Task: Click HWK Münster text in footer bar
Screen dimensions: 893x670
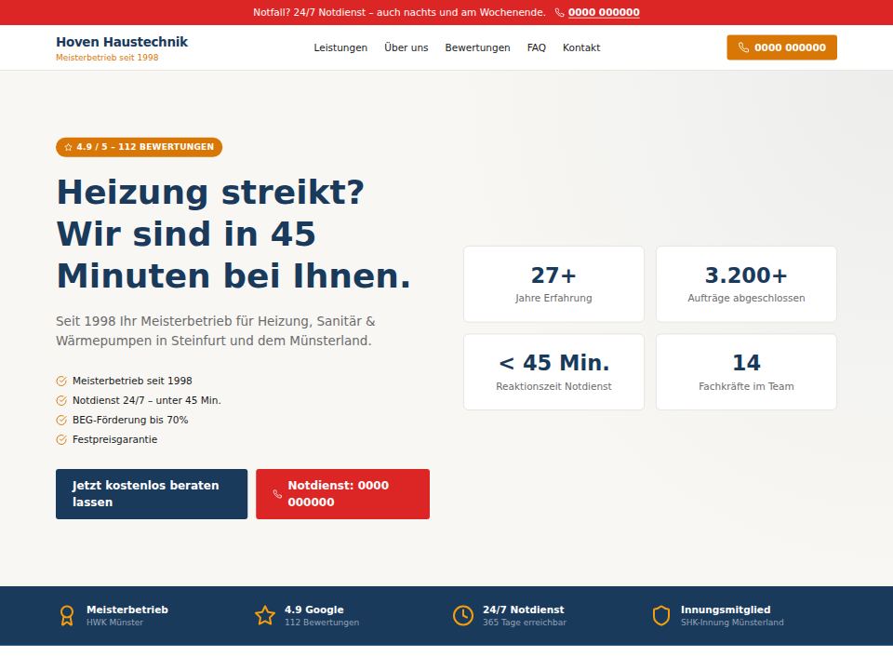Action: tap(114, 623)
